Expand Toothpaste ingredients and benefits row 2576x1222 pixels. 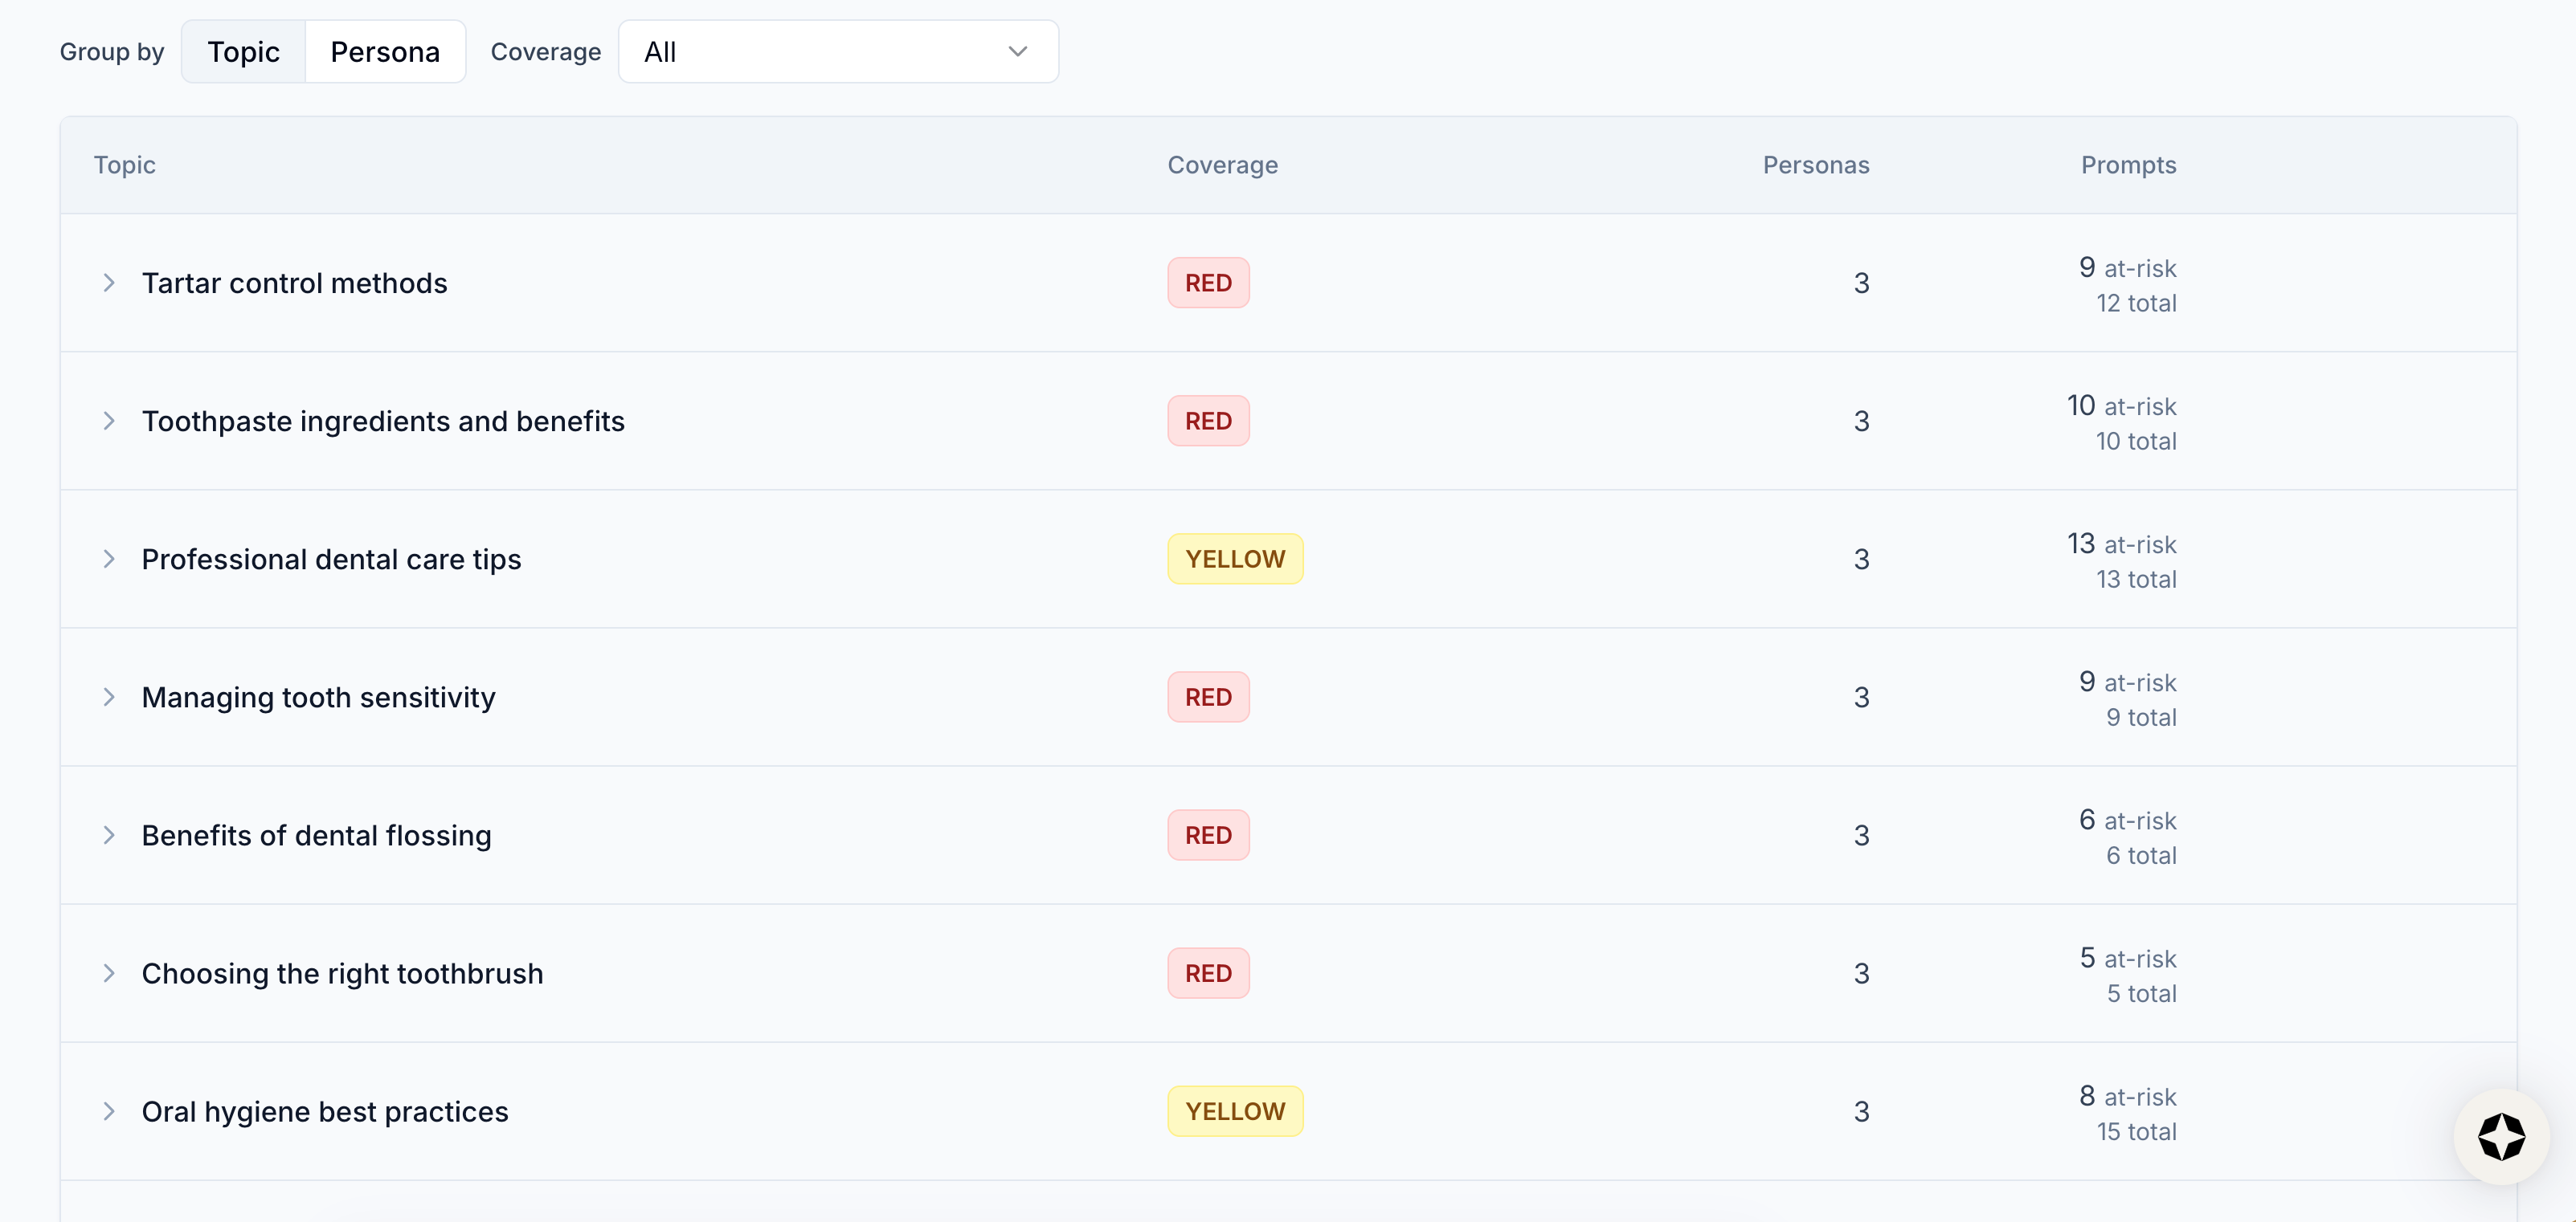(x=109, y=421)
